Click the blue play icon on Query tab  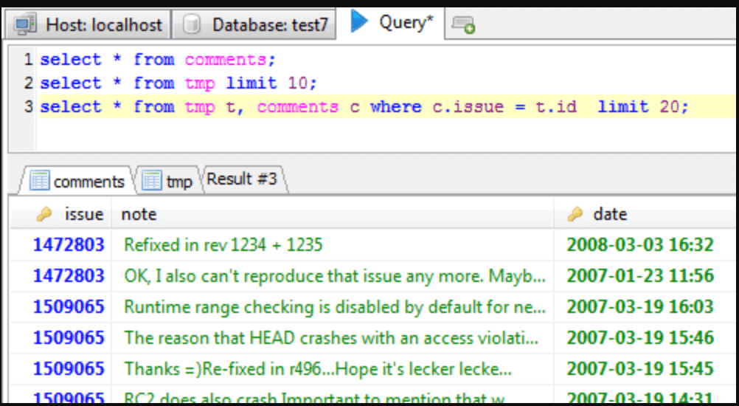(x=359, y=21)
